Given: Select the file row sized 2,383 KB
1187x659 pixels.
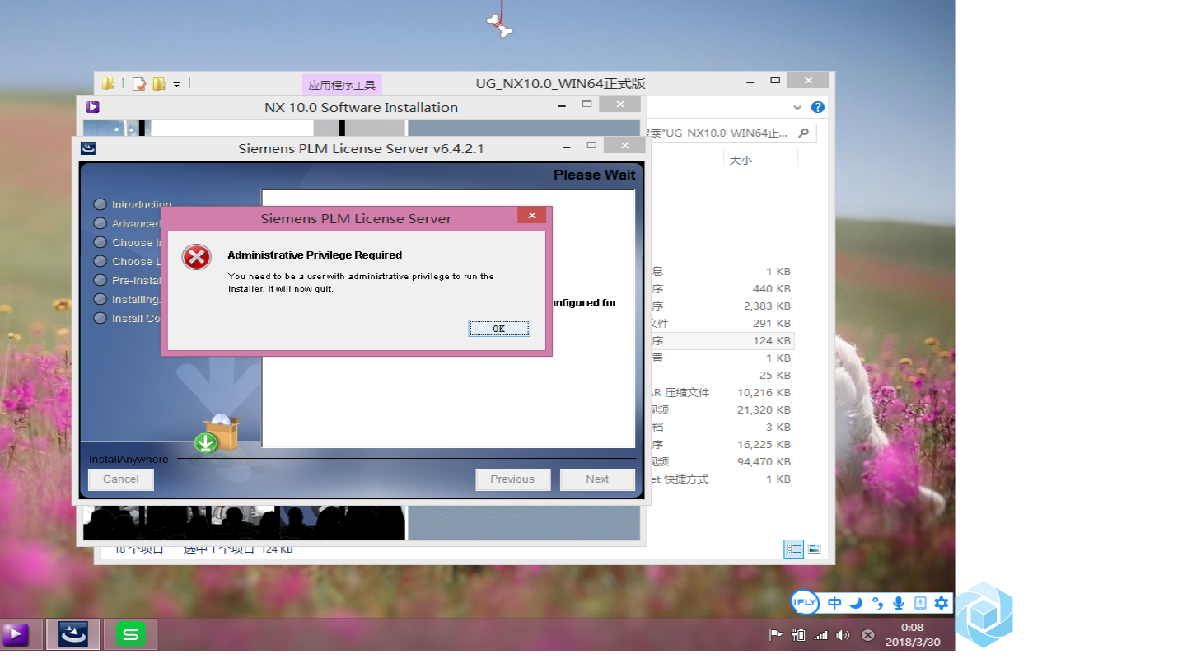Looking at the screenshot, I should pyautogui.click(x=722, y=306).
